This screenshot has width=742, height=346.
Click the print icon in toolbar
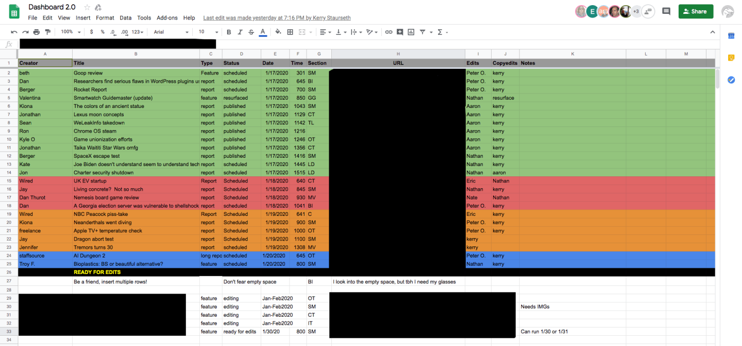pos(37,32)
